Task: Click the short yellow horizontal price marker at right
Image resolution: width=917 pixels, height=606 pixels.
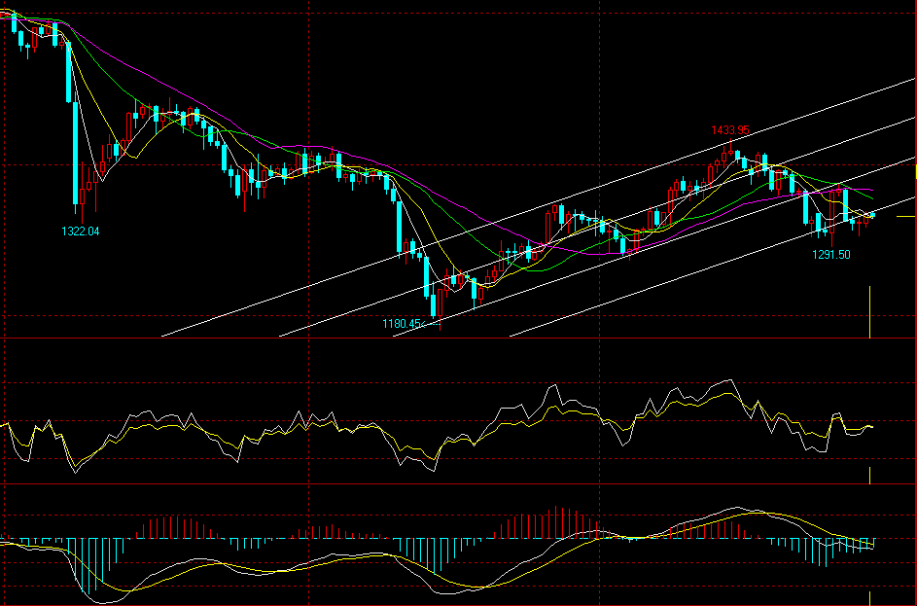Action: click(x=904, y=217)
